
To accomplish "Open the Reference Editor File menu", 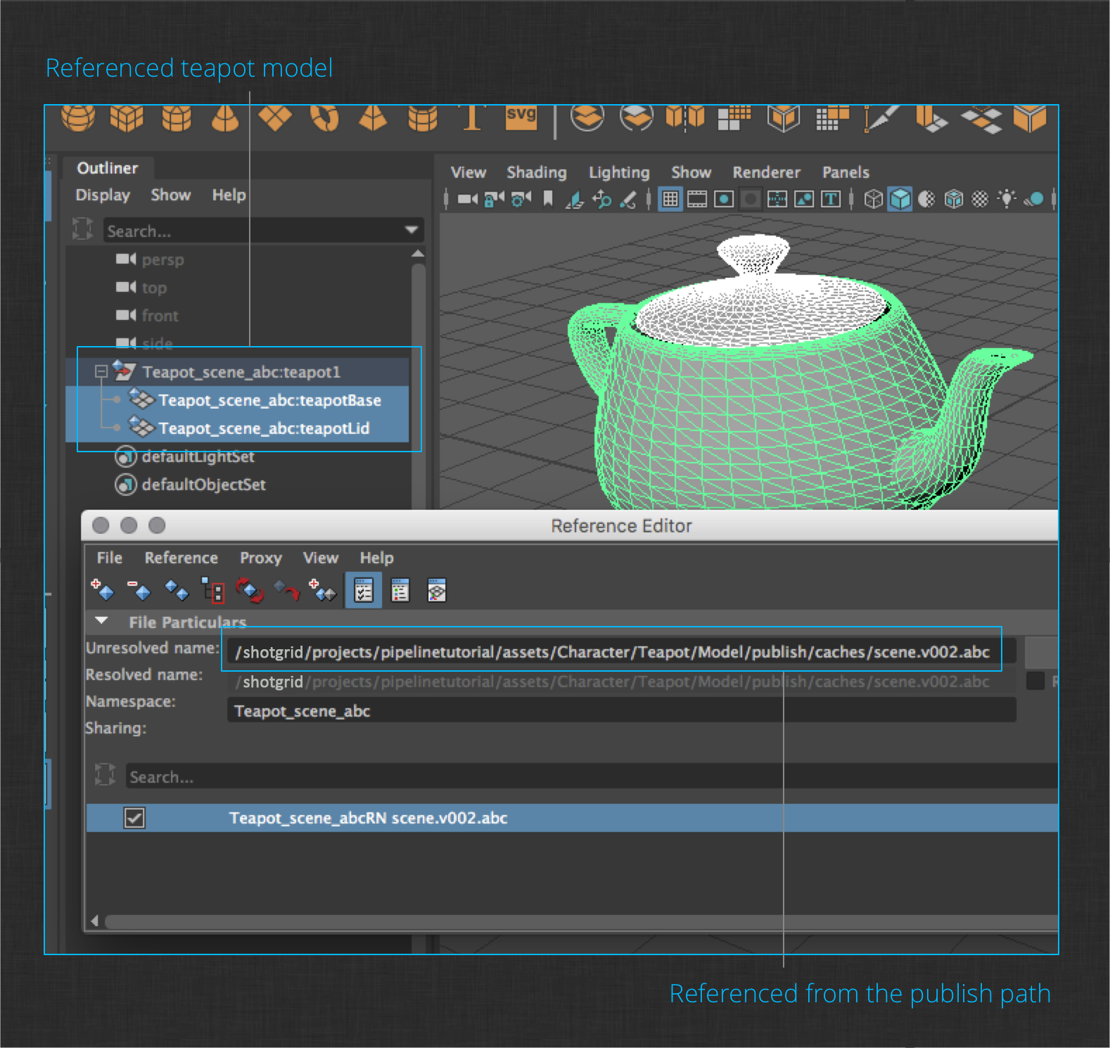I will coord(110,558).
